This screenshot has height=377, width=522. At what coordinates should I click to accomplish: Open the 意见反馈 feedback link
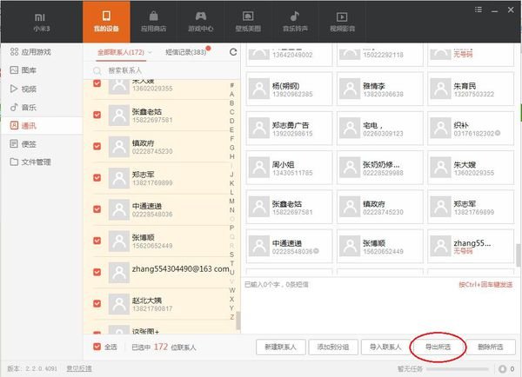coord(79,368)
